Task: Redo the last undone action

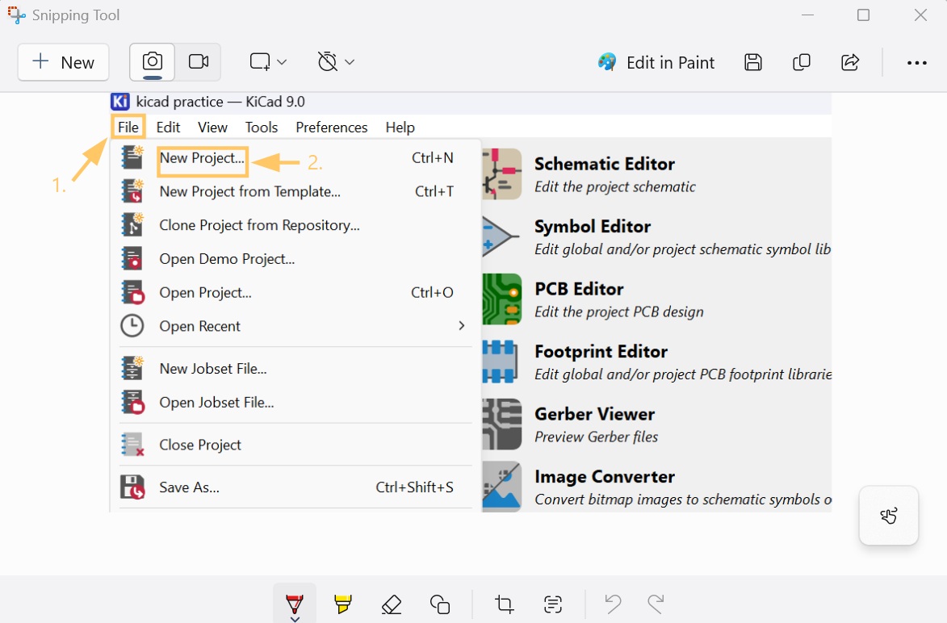Action: (x=654, y=603)
